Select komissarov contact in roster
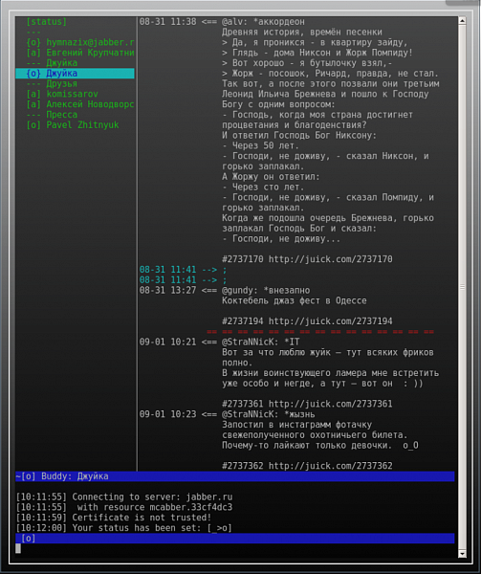481x574 pixels. (x=62, y=94)
